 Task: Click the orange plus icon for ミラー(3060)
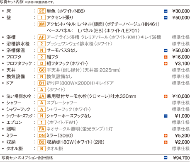pyautogui.click(x=166, y=136)
